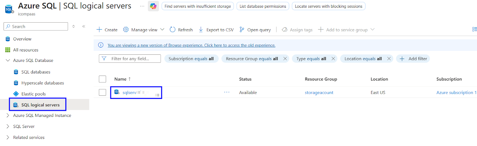This screenshot has width=477, height=146.
Task: Edit the Type equals all filter
Action: tap(311, 59)
